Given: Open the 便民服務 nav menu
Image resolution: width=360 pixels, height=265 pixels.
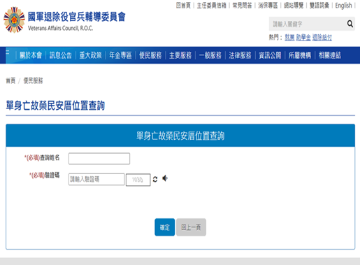Looking at the screenshot, I should 150,55.
